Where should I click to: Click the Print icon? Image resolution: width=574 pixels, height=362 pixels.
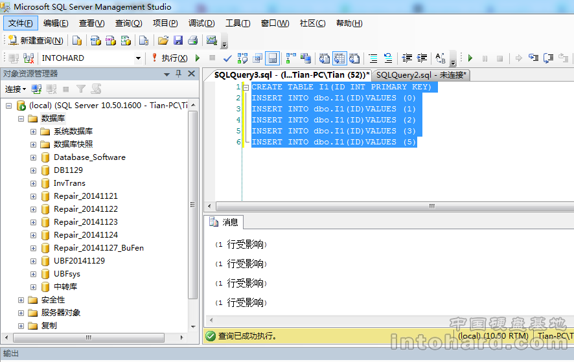pos(193,40)
